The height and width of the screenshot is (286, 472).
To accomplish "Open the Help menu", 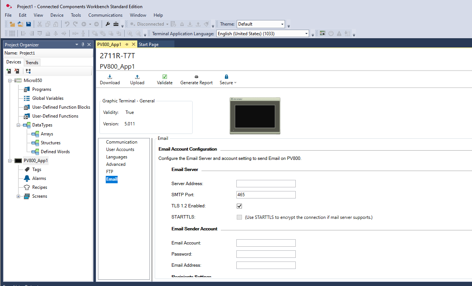I will (158, 15).
